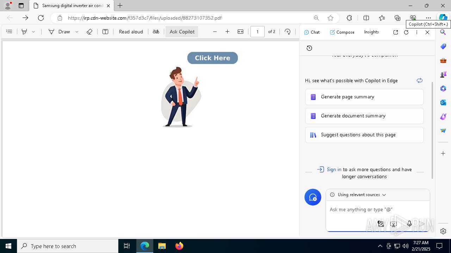This screenshot has height=253, width=451.
Task: Switch to the Insights tab
Action: tap(371, 32)
